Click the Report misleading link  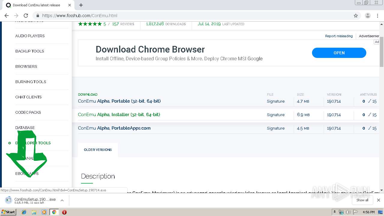point(339,36)
